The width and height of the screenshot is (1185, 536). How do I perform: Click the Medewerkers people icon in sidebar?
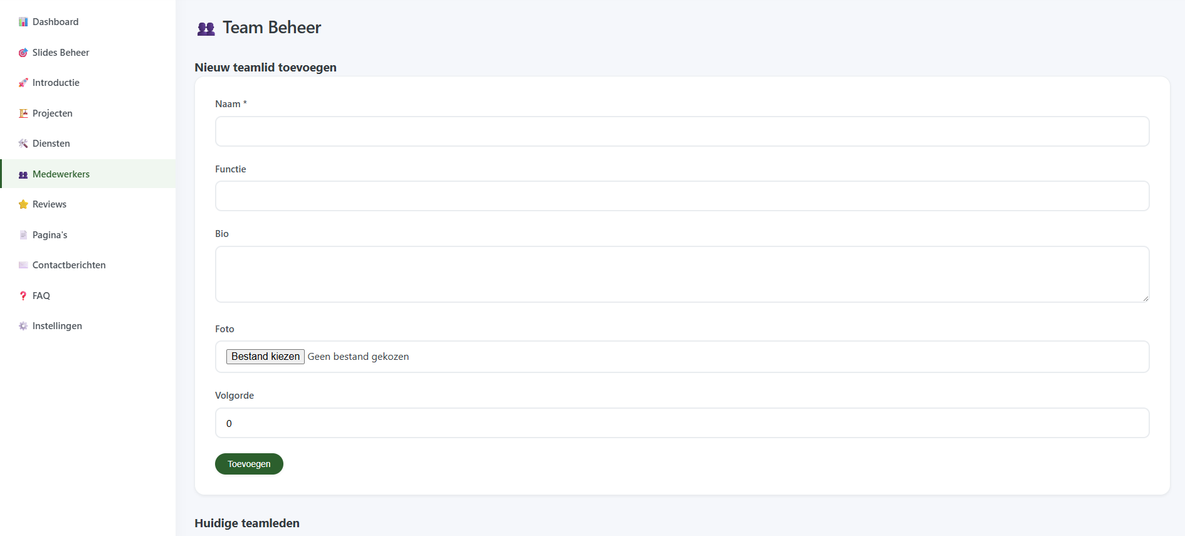click(x=23, y=174)
